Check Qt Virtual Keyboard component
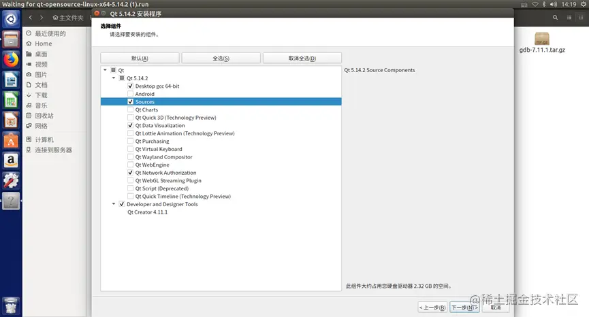This screenshot has width=589, height=317. [130, 149]
